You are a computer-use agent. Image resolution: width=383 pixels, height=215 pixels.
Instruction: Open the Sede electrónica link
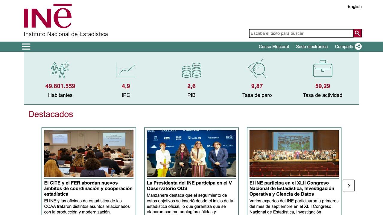tap(312, 47)
